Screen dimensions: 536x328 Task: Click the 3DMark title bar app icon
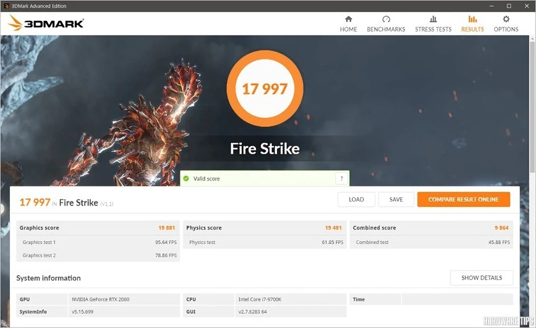pyautogui.click(x=6, y=6)
